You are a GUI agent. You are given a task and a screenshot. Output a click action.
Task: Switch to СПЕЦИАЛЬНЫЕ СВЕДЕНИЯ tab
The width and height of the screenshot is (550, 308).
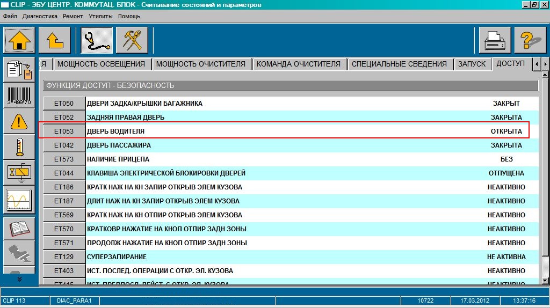(x=399, y=64)
